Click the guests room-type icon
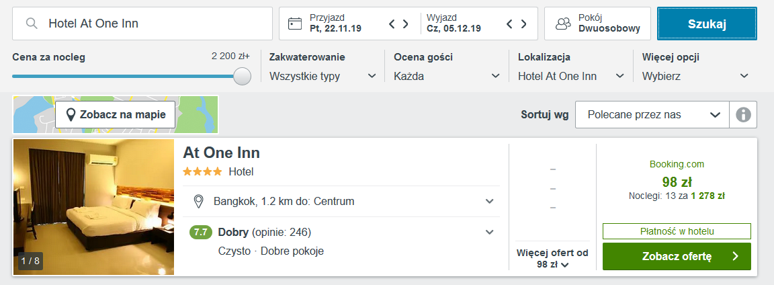Image resolution: width=774 pixels, height=285 pixels. tap(563, 24)
